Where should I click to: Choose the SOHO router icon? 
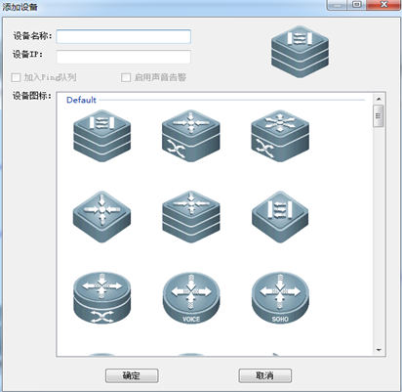pos(280,298)
